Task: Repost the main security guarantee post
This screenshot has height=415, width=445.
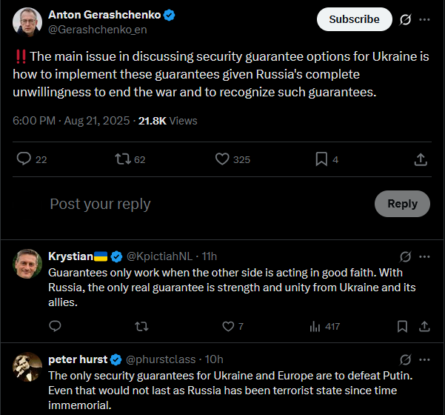Action: pos(122,159)
